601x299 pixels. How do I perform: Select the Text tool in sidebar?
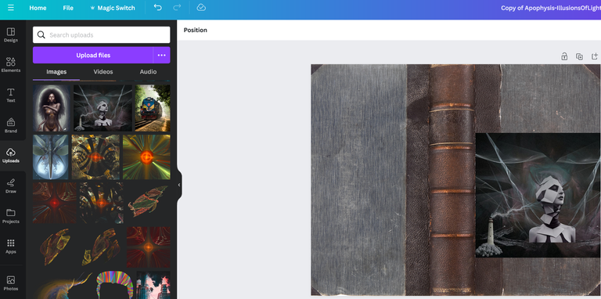point(11,95)
